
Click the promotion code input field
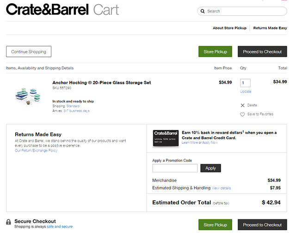(175, 168)
